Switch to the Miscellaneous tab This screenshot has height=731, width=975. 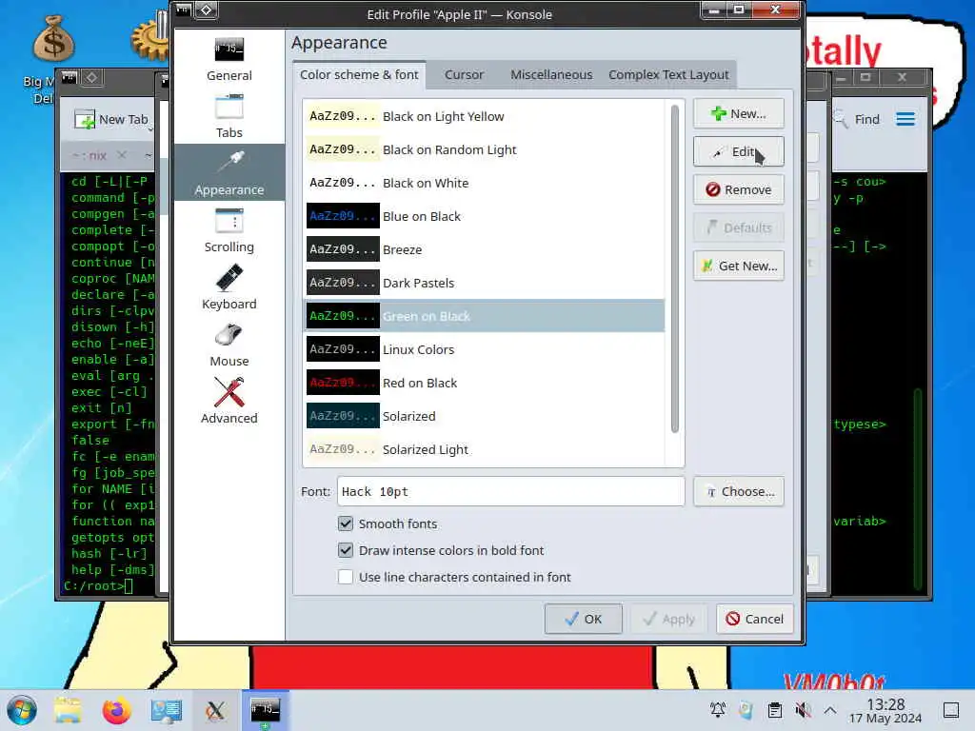[x=551, y=74]
